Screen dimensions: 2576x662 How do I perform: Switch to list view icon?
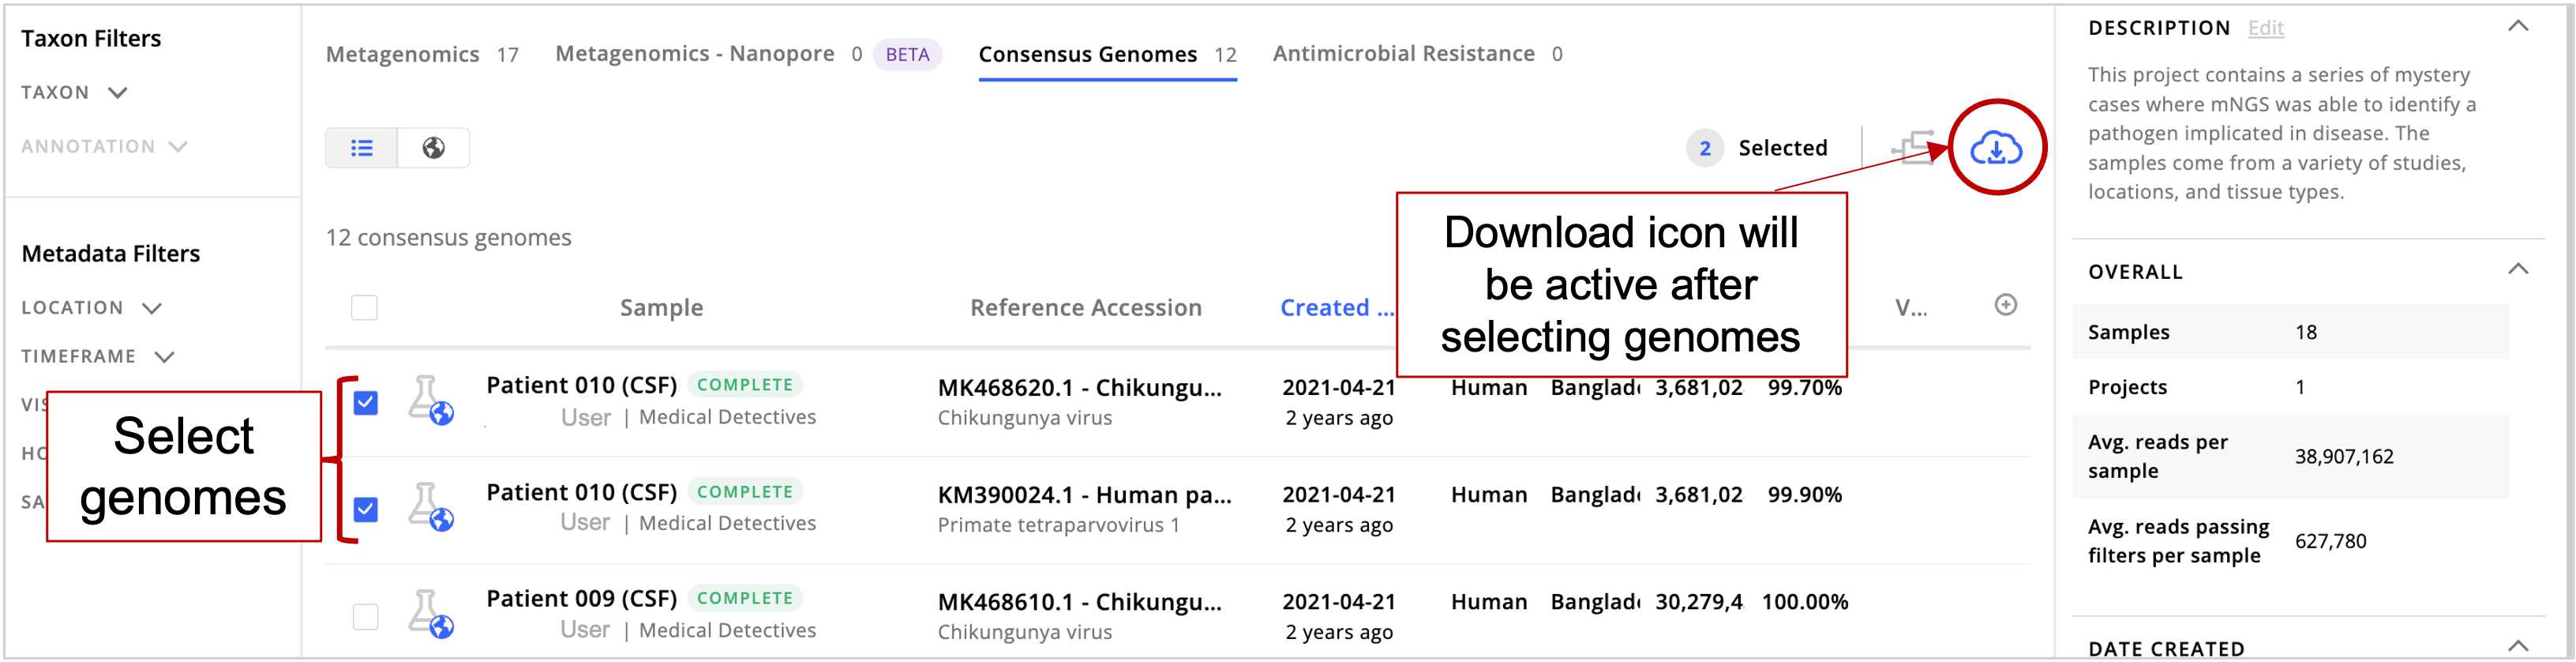(x=361, y=148)
